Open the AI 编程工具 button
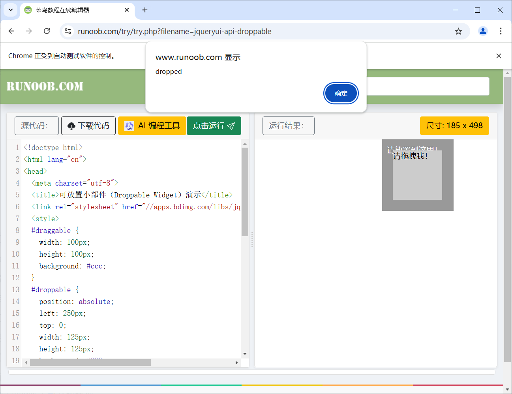 pyautogui.click(x=152, y=126)
